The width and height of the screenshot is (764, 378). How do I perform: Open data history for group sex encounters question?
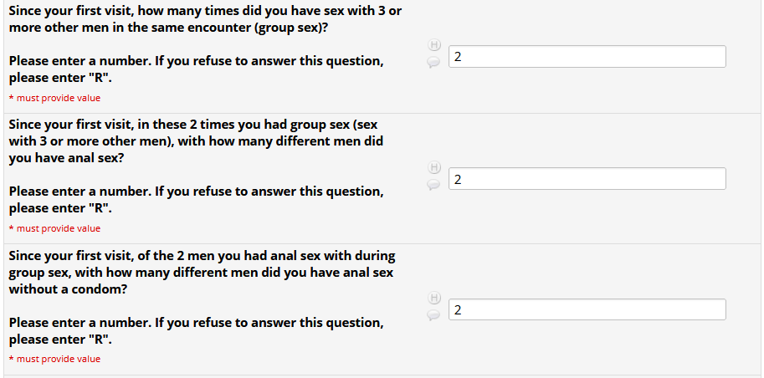coord(433,44)
